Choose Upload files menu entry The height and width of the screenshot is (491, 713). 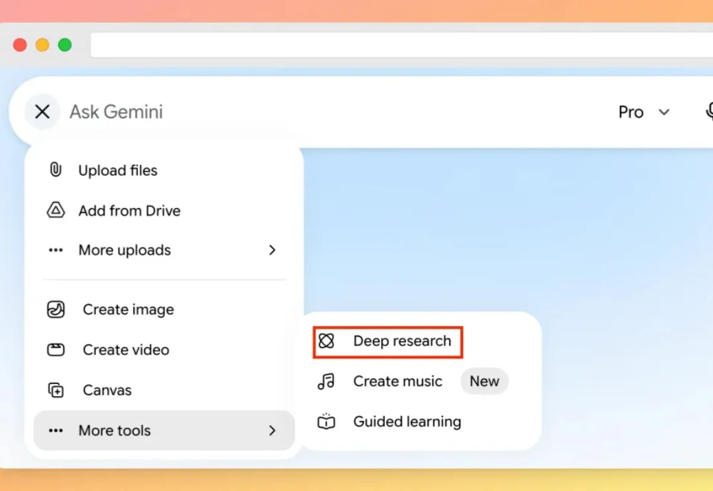164,170
